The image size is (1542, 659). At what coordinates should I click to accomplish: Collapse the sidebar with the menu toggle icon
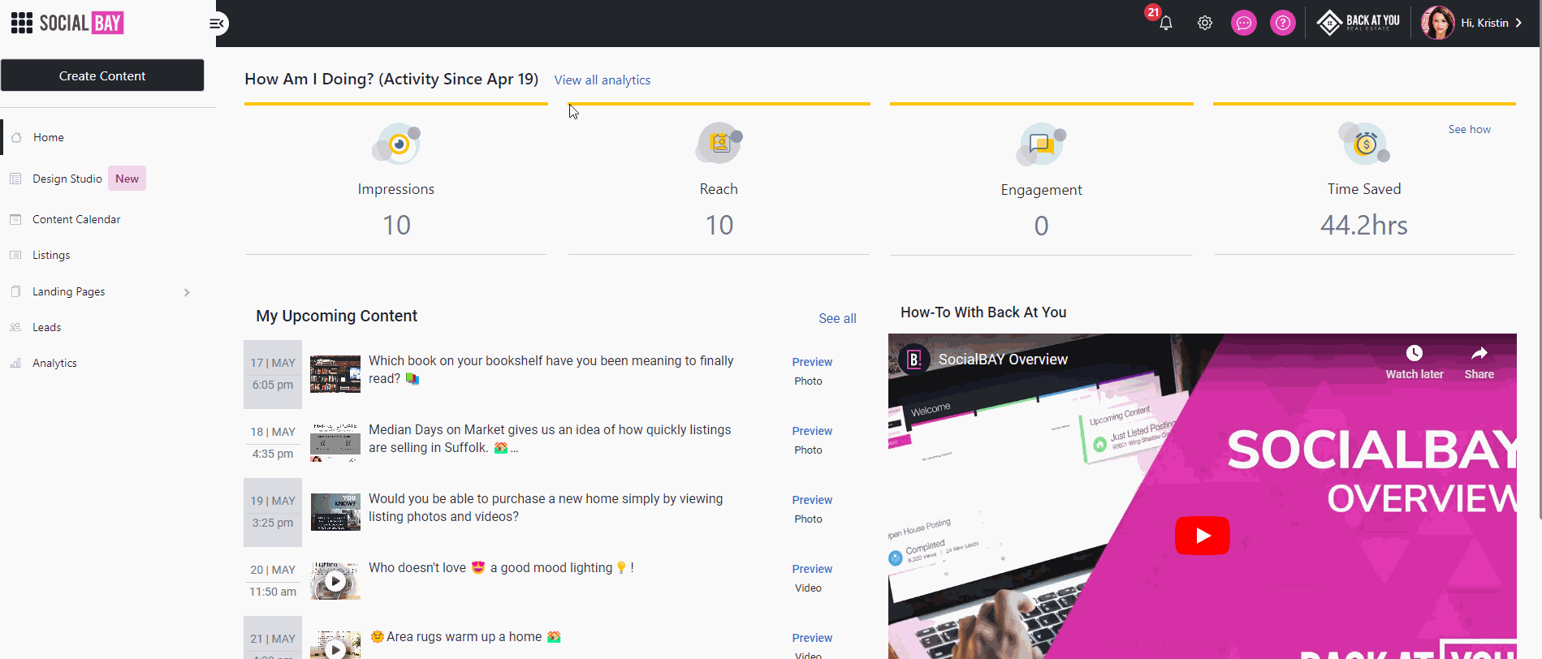pos(217,24)
